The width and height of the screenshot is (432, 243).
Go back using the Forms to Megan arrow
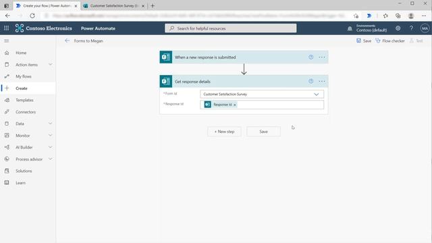pyautogui.click(x=67, y=40)
